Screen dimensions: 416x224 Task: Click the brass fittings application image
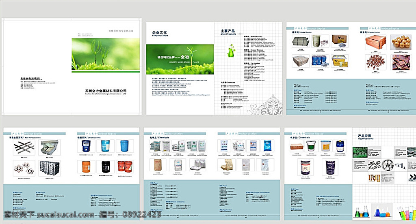tap(374, 179)
